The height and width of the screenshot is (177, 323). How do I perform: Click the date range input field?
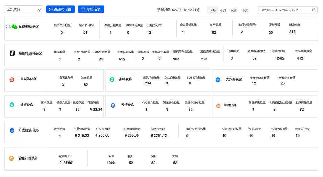tap(283, 10)
